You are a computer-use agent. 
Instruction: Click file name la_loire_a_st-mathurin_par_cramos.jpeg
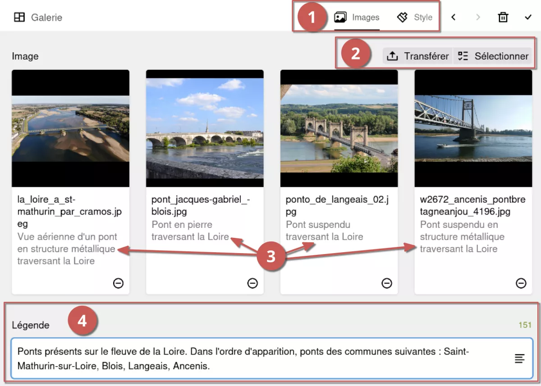click(69, 212)
